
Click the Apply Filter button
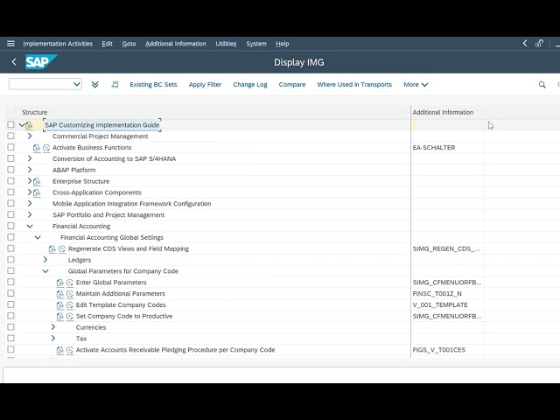[x=205, y=85]
